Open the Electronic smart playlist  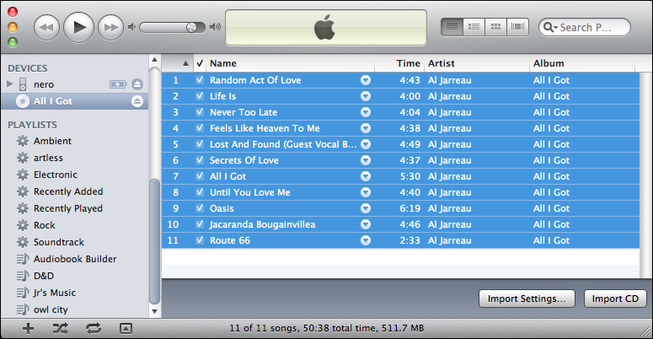coord(56,175)
